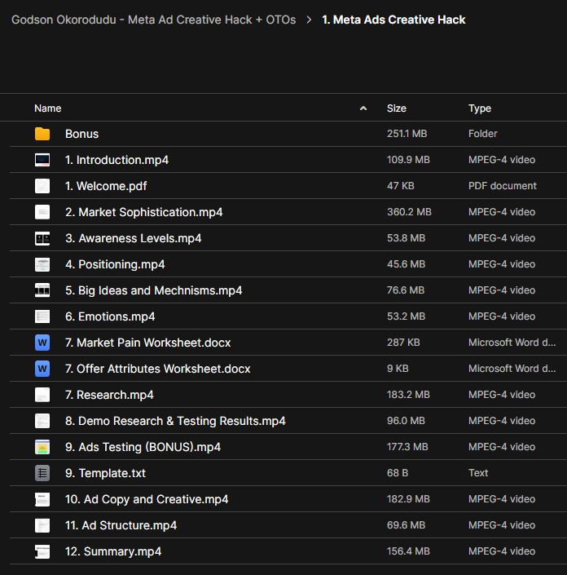567x575 pixels.
Task: Select 8. Demo Research & Testing Results.mp4 name
Action: (175, 421)
